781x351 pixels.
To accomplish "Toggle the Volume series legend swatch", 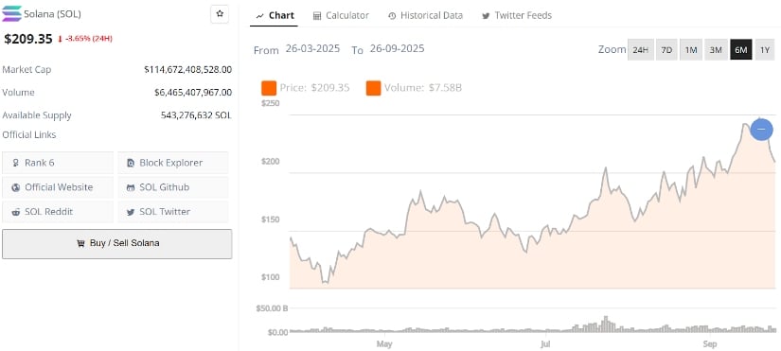I will click(374, 88).
